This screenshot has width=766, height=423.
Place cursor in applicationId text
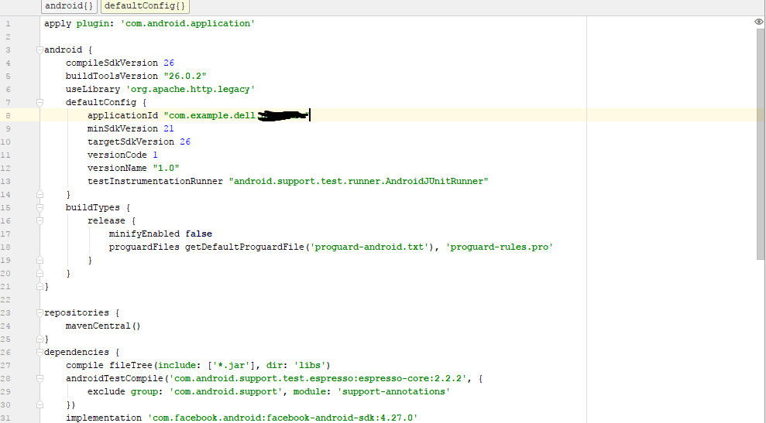(x=122, y=116)
